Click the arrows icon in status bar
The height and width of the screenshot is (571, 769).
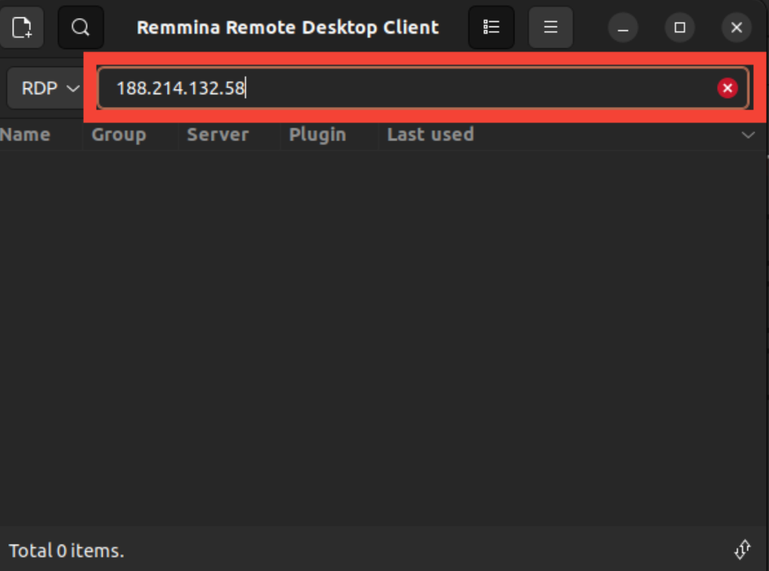tap(743, 550)
